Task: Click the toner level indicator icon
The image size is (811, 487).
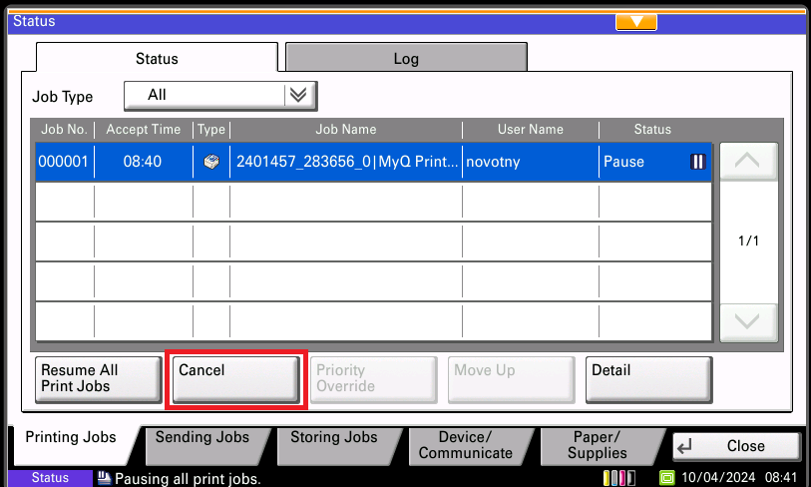Action: (617, 478)
